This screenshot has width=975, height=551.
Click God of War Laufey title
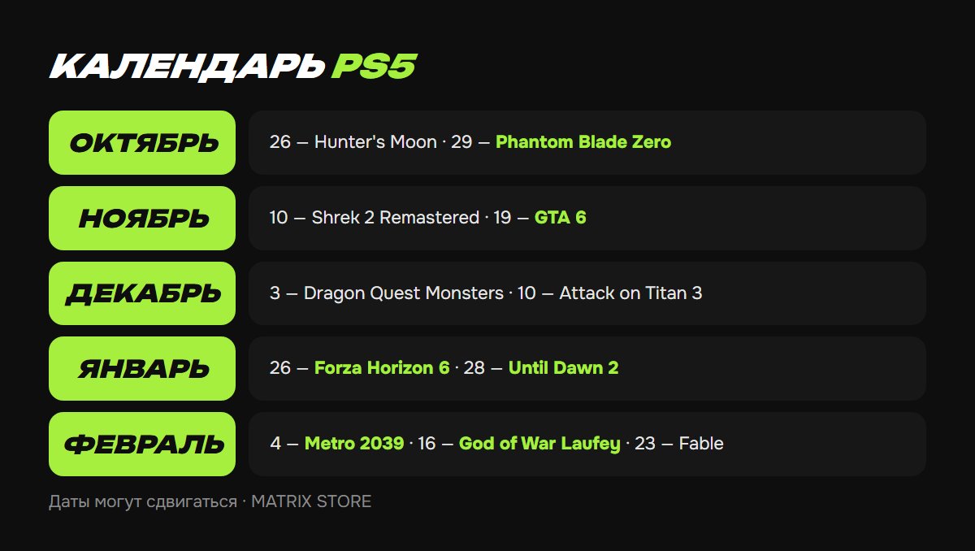tap(539, 444)
